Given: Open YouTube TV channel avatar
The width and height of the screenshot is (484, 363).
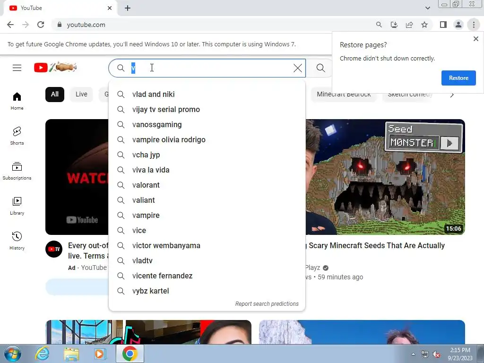Looking at the screenshot, I should (54, 249).
